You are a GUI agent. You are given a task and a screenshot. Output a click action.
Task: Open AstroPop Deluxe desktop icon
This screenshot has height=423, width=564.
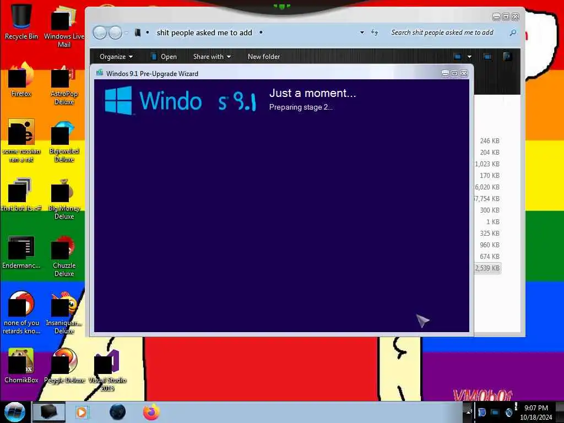pyautogui.click(x=64, y=84)
